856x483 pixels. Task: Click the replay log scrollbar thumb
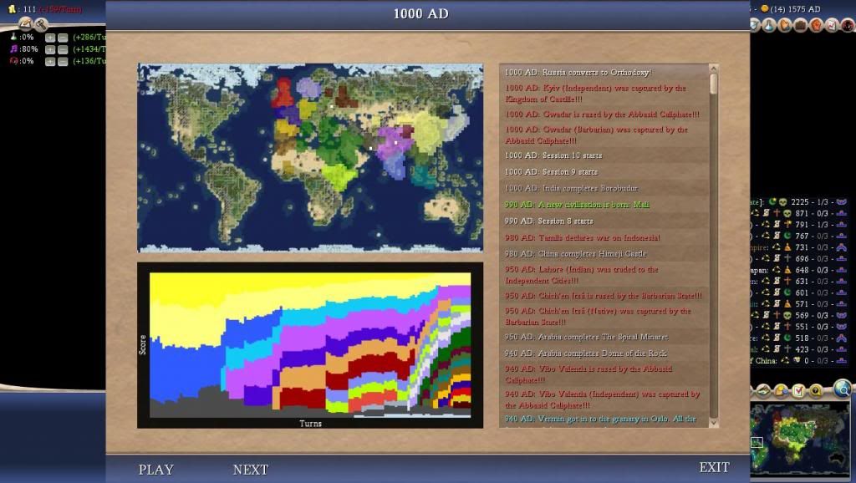click(x=713, y=84)
